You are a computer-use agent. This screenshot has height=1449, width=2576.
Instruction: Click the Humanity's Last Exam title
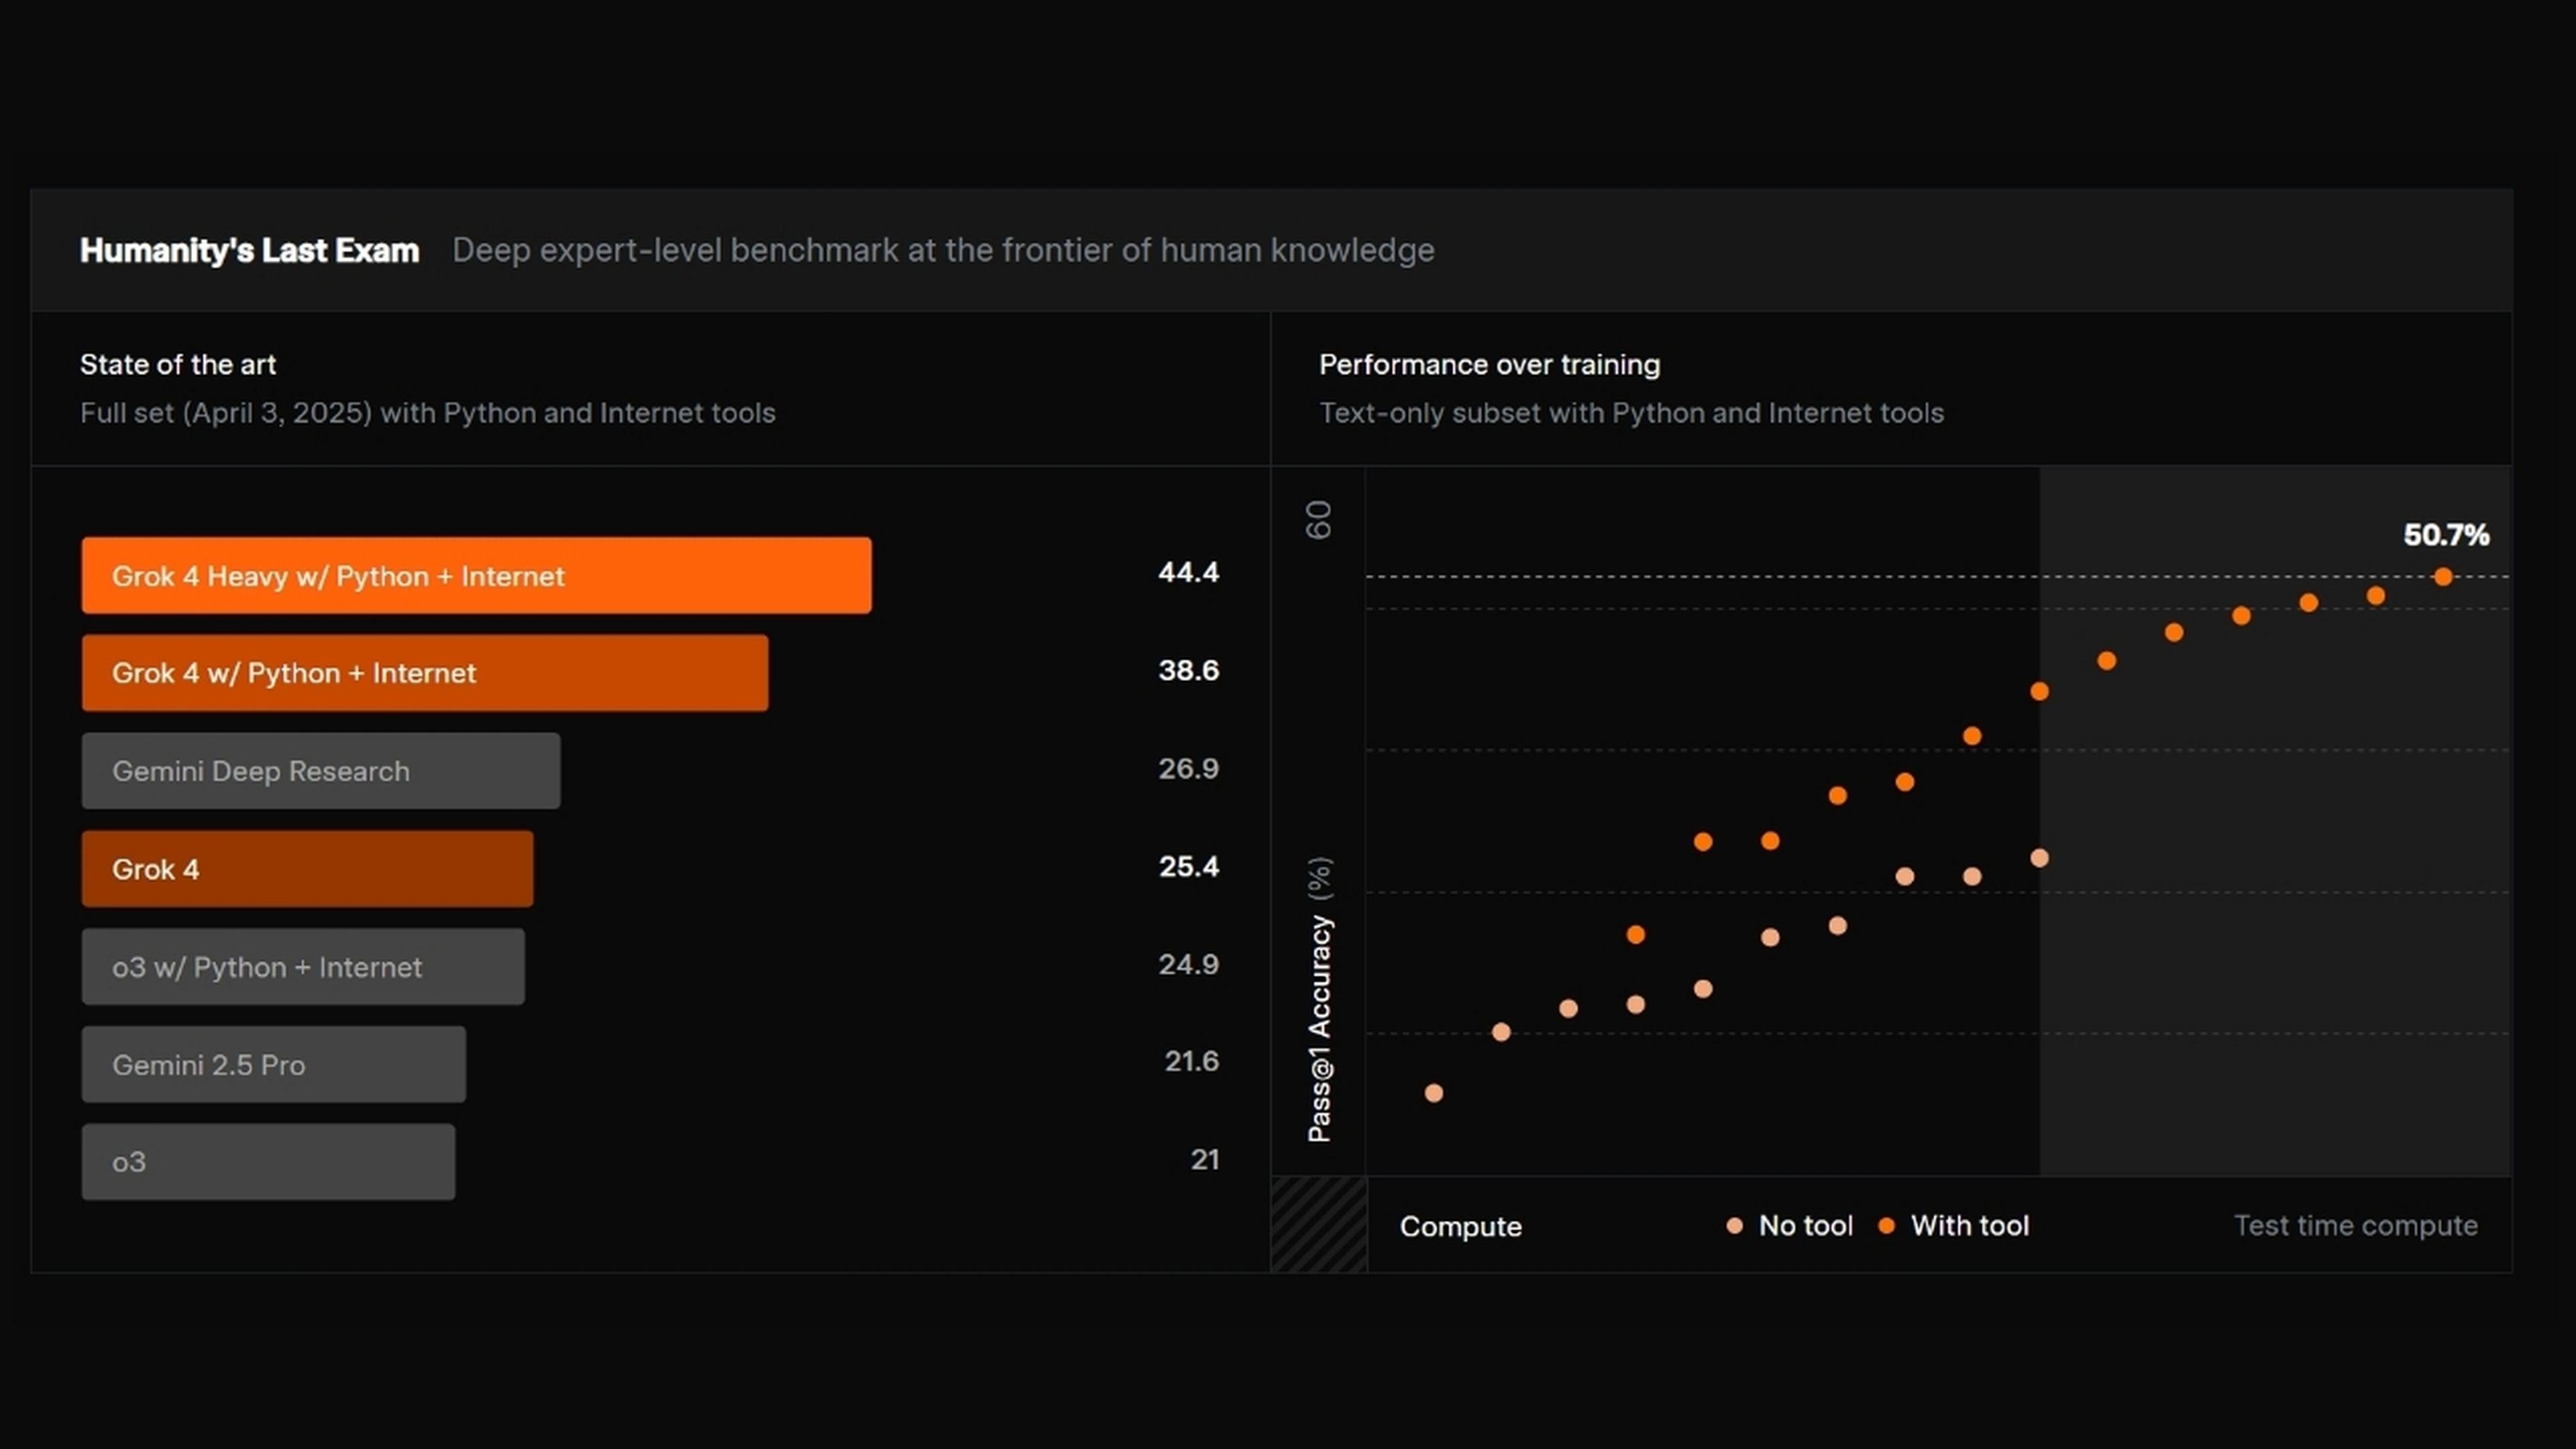[x=249, y=250]
